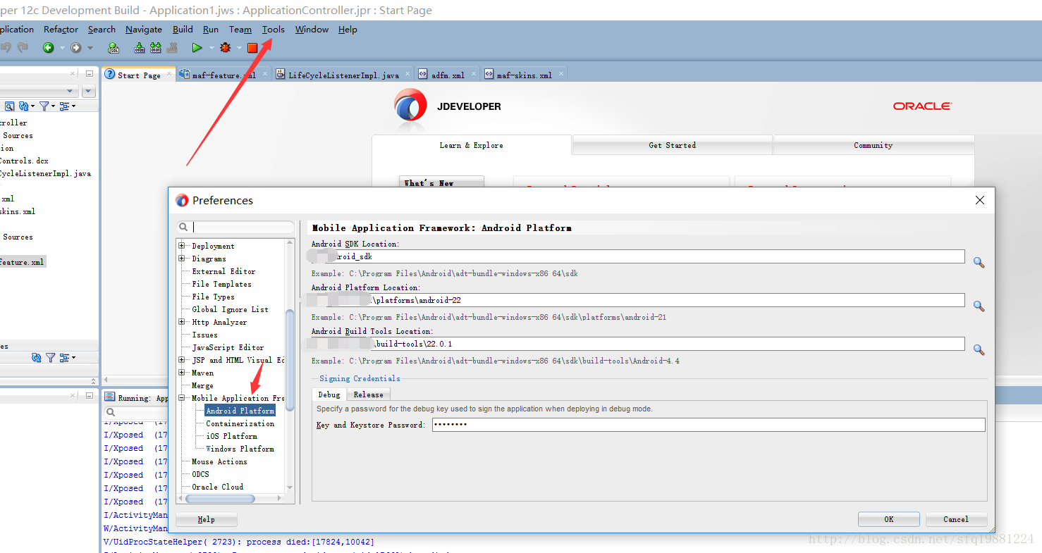Switch to the Debug signing tab
1042x553 pixels.
[x=329, y=394]
